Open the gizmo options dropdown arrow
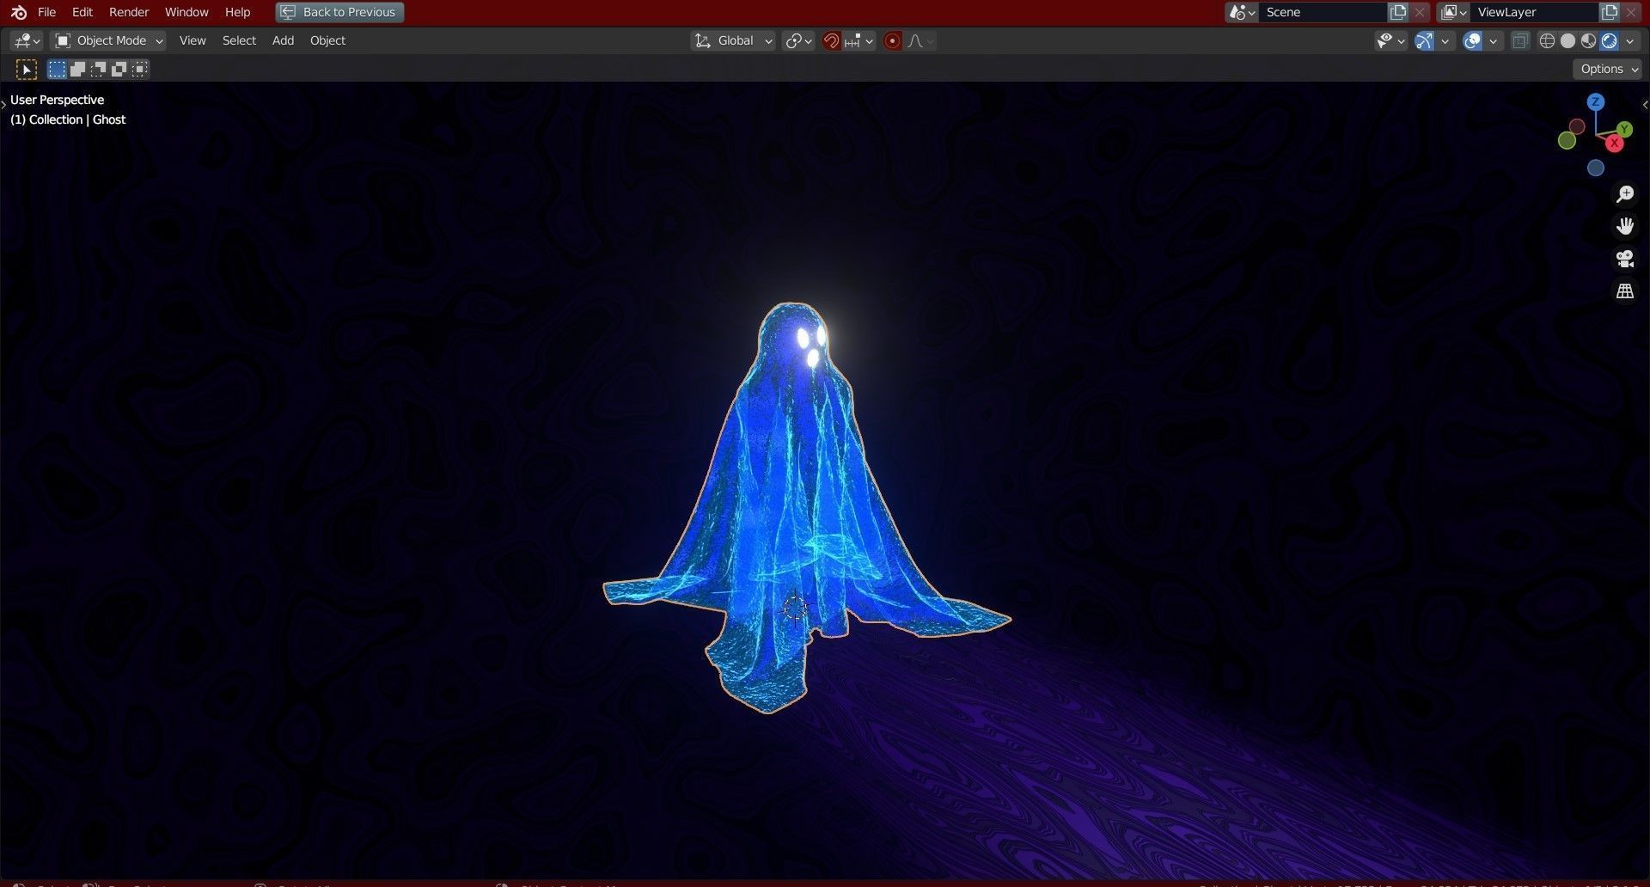This screenshot has height=887, width=1650. tap(1445, 40)
